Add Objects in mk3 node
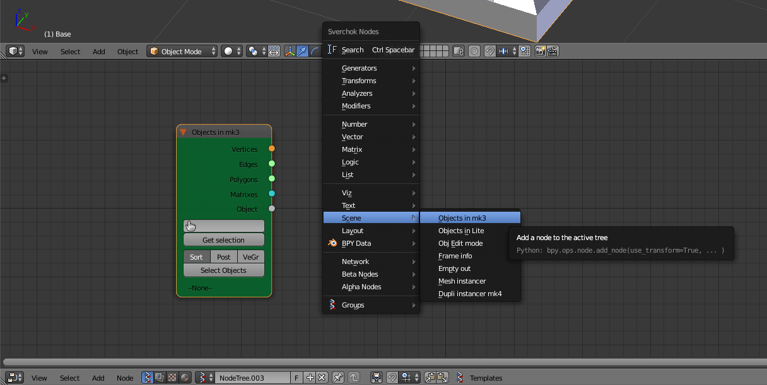 pyautogui.click(x=471, y=218)
